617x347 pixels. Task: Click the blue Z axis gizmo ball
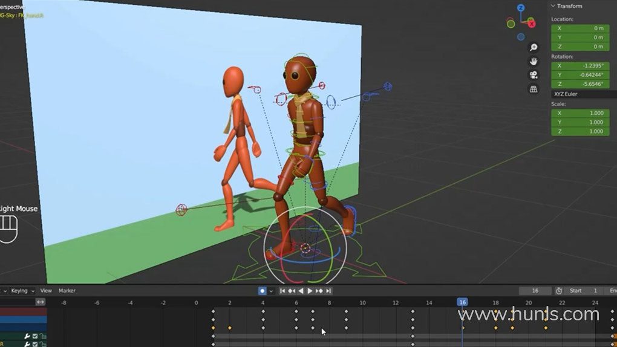click(521, 8)
